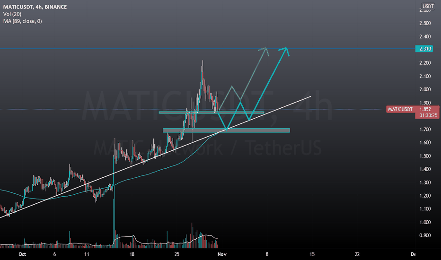Click the MATICUSDT, 4h, BINANCE symbol title

click(35, 7)
